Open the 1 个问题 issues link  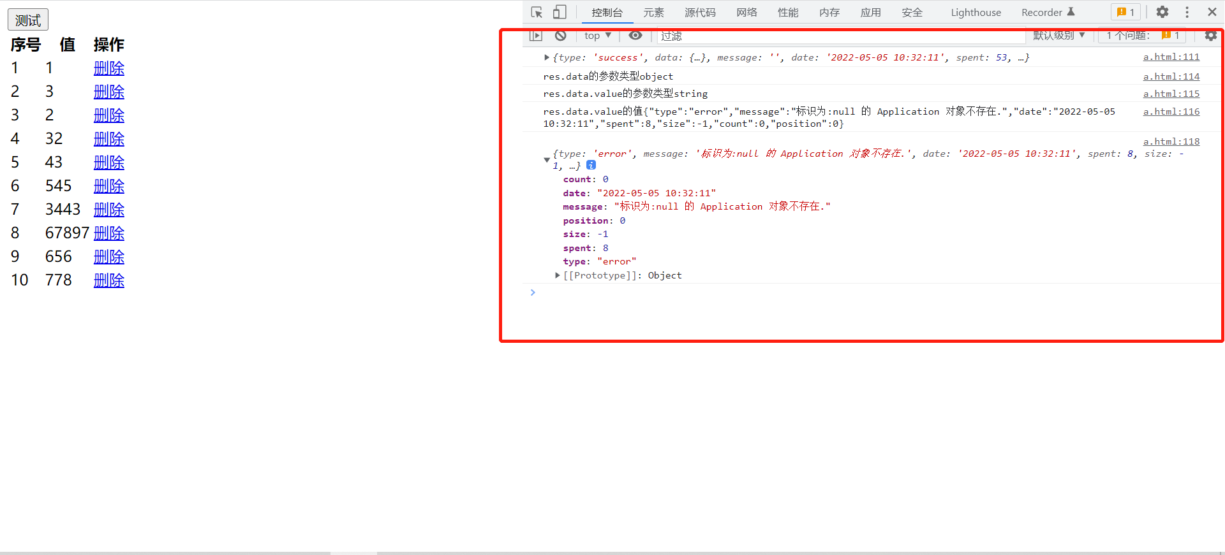click(1142, 36)
